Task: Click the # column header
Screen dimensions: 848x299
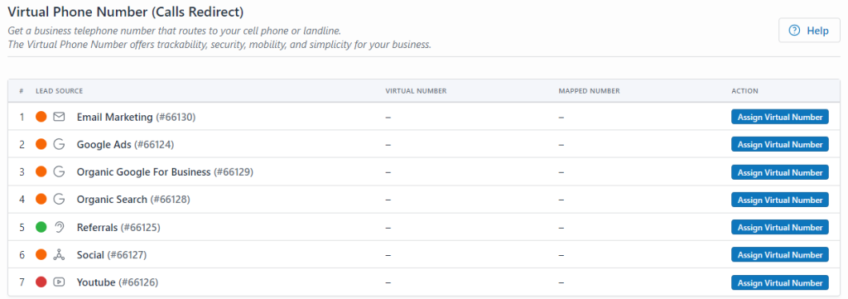Action: click(x=22, y=91)
